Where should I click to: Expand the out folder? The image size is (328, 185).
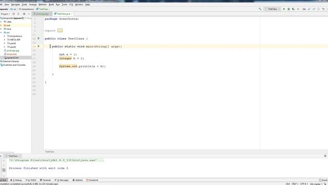1,25
